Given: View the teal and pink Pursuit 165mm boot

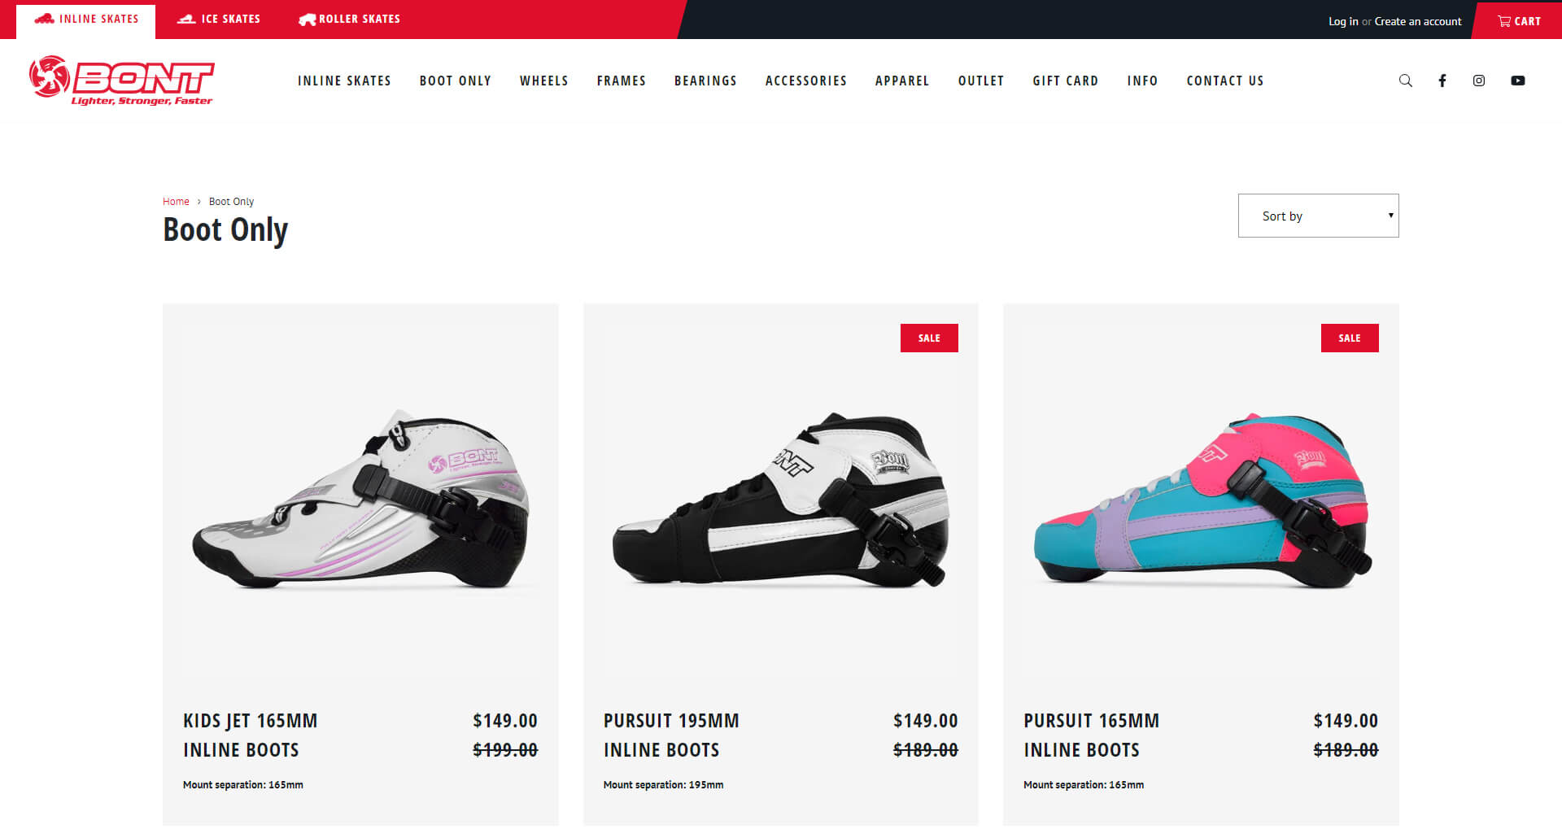Looking at the screenshot, I should (1201, 500).
